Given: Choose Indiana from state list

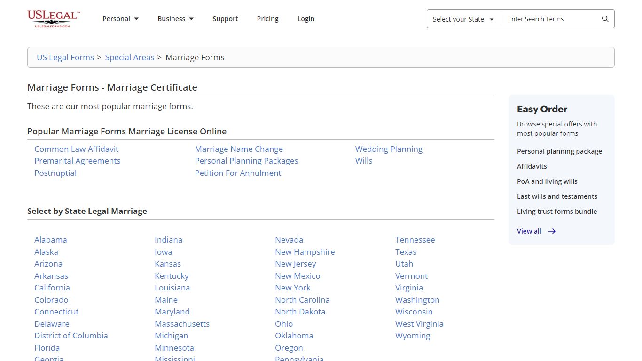Looking at the screenshot, I should click(168, 240).
